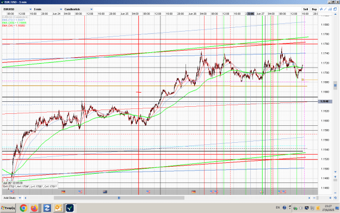
Task: Click the Buy button
Action: pyautogui.click(x=314, y=9)
